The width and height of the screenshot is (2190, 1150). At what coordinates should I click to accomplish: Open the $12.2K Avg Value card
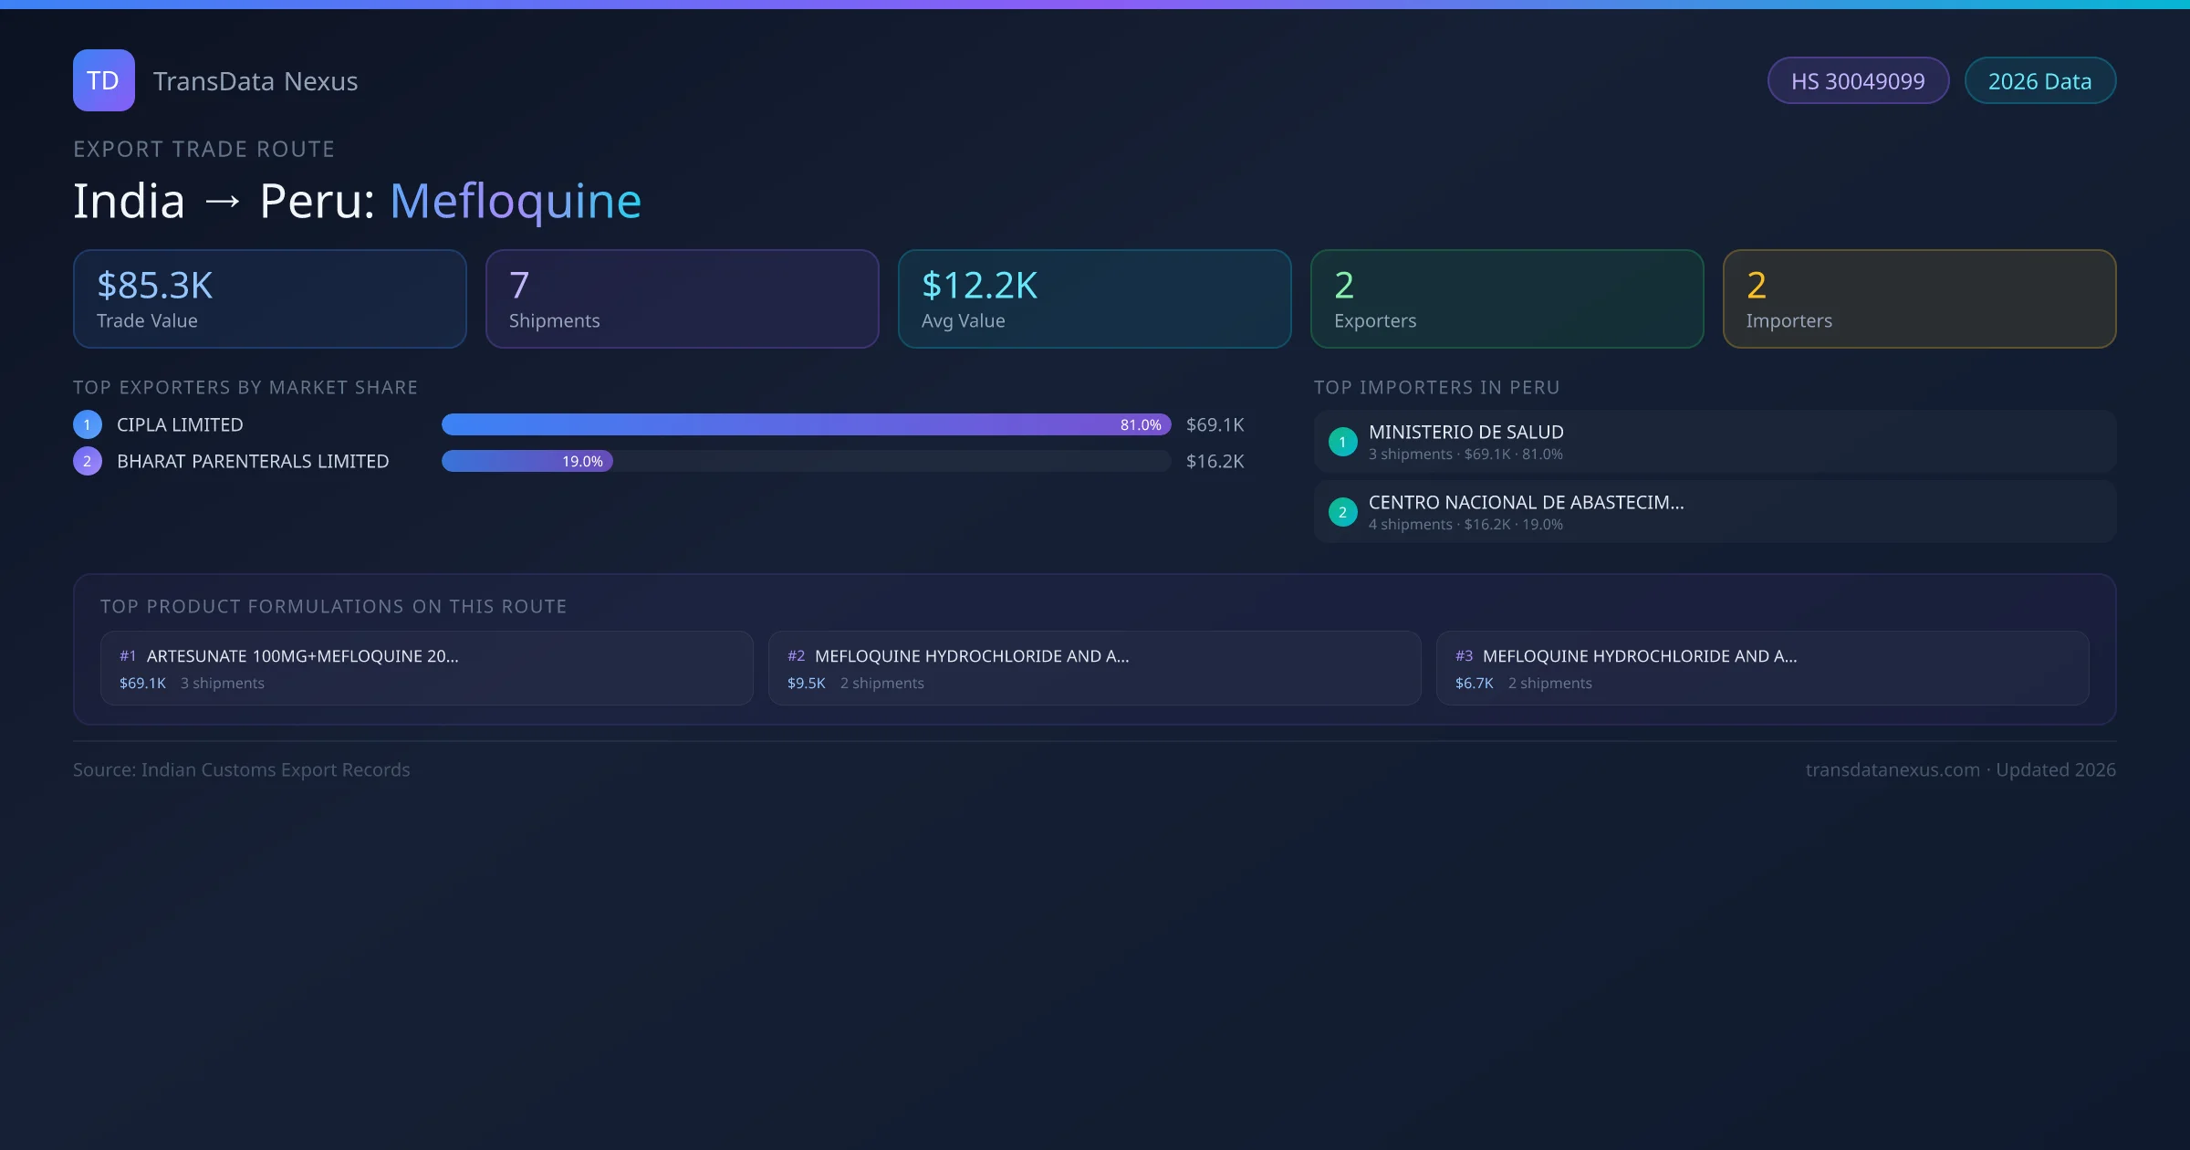(1094, 299)
